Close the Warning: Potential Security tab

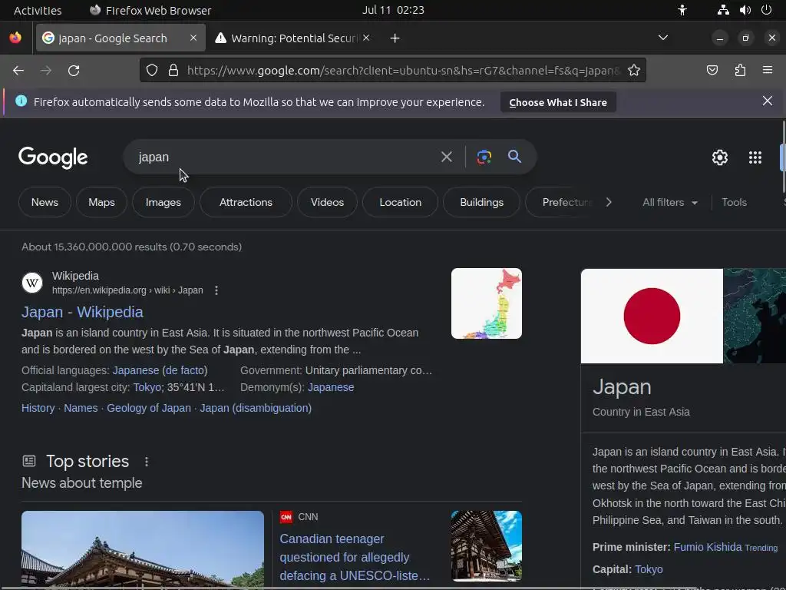[366, 38]
